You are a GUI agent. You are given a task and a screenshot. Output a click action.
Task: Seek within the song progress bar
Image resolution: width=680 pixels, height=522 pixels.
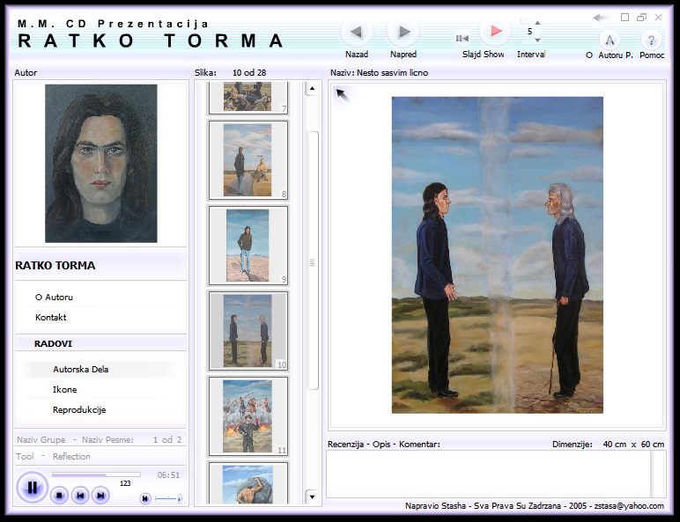pyautogui.click(x=96, y=474)
